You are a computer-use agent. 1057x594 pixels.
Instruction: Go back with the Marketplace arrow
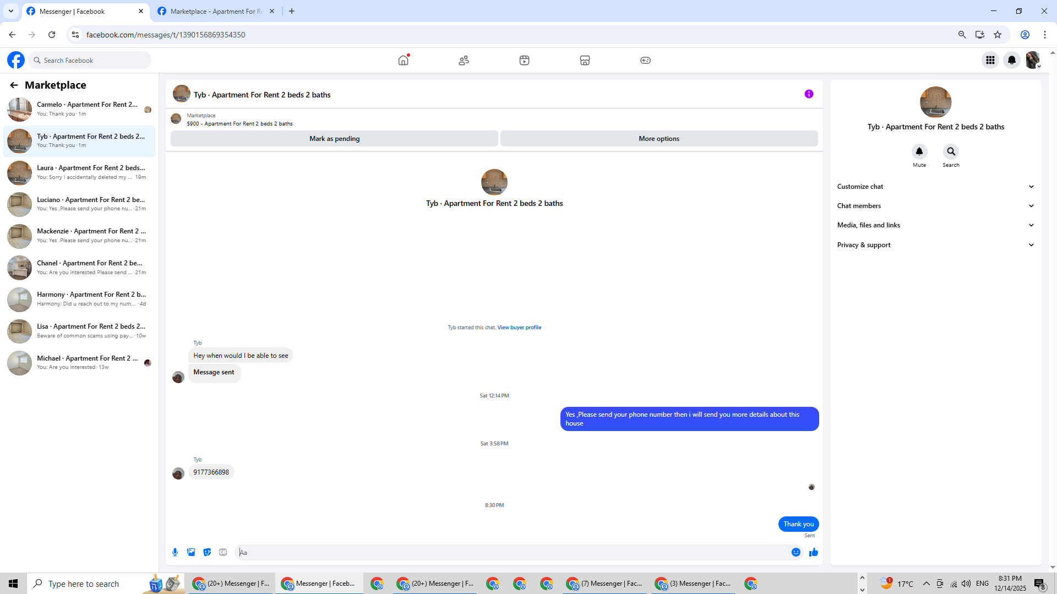coord(14,85)
